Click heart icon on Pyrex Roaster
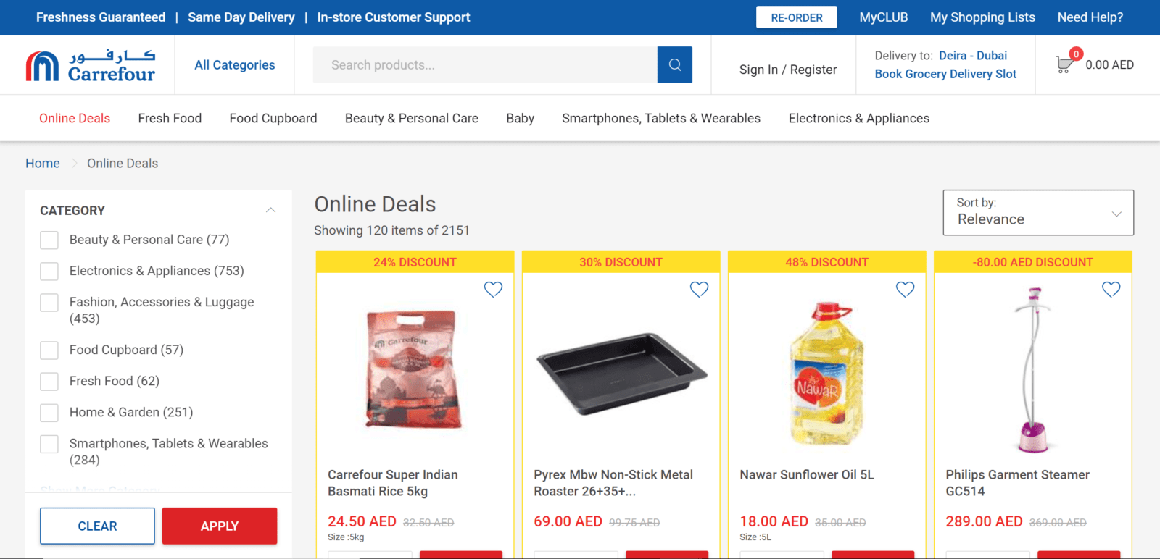 699,290
